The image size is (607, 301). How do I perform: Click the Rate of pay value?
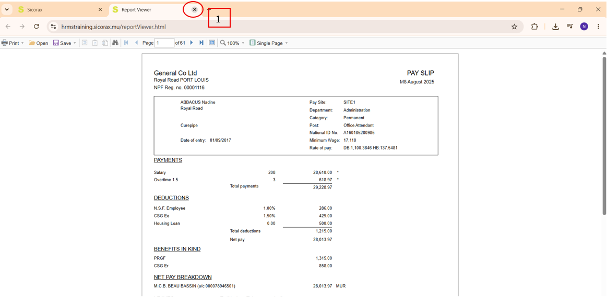[371, 147]
